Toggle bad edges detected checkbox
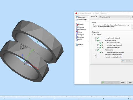The width and height of the screenshot is (133, 100). tap(96, 41)
